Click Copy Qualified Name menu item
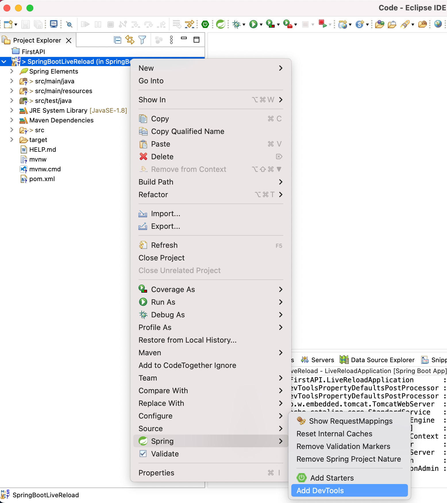The width and height of the screenshot is (447, 503). (211, 131)
